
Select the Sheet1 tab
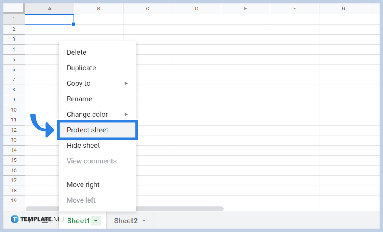[x=78, y=221]
